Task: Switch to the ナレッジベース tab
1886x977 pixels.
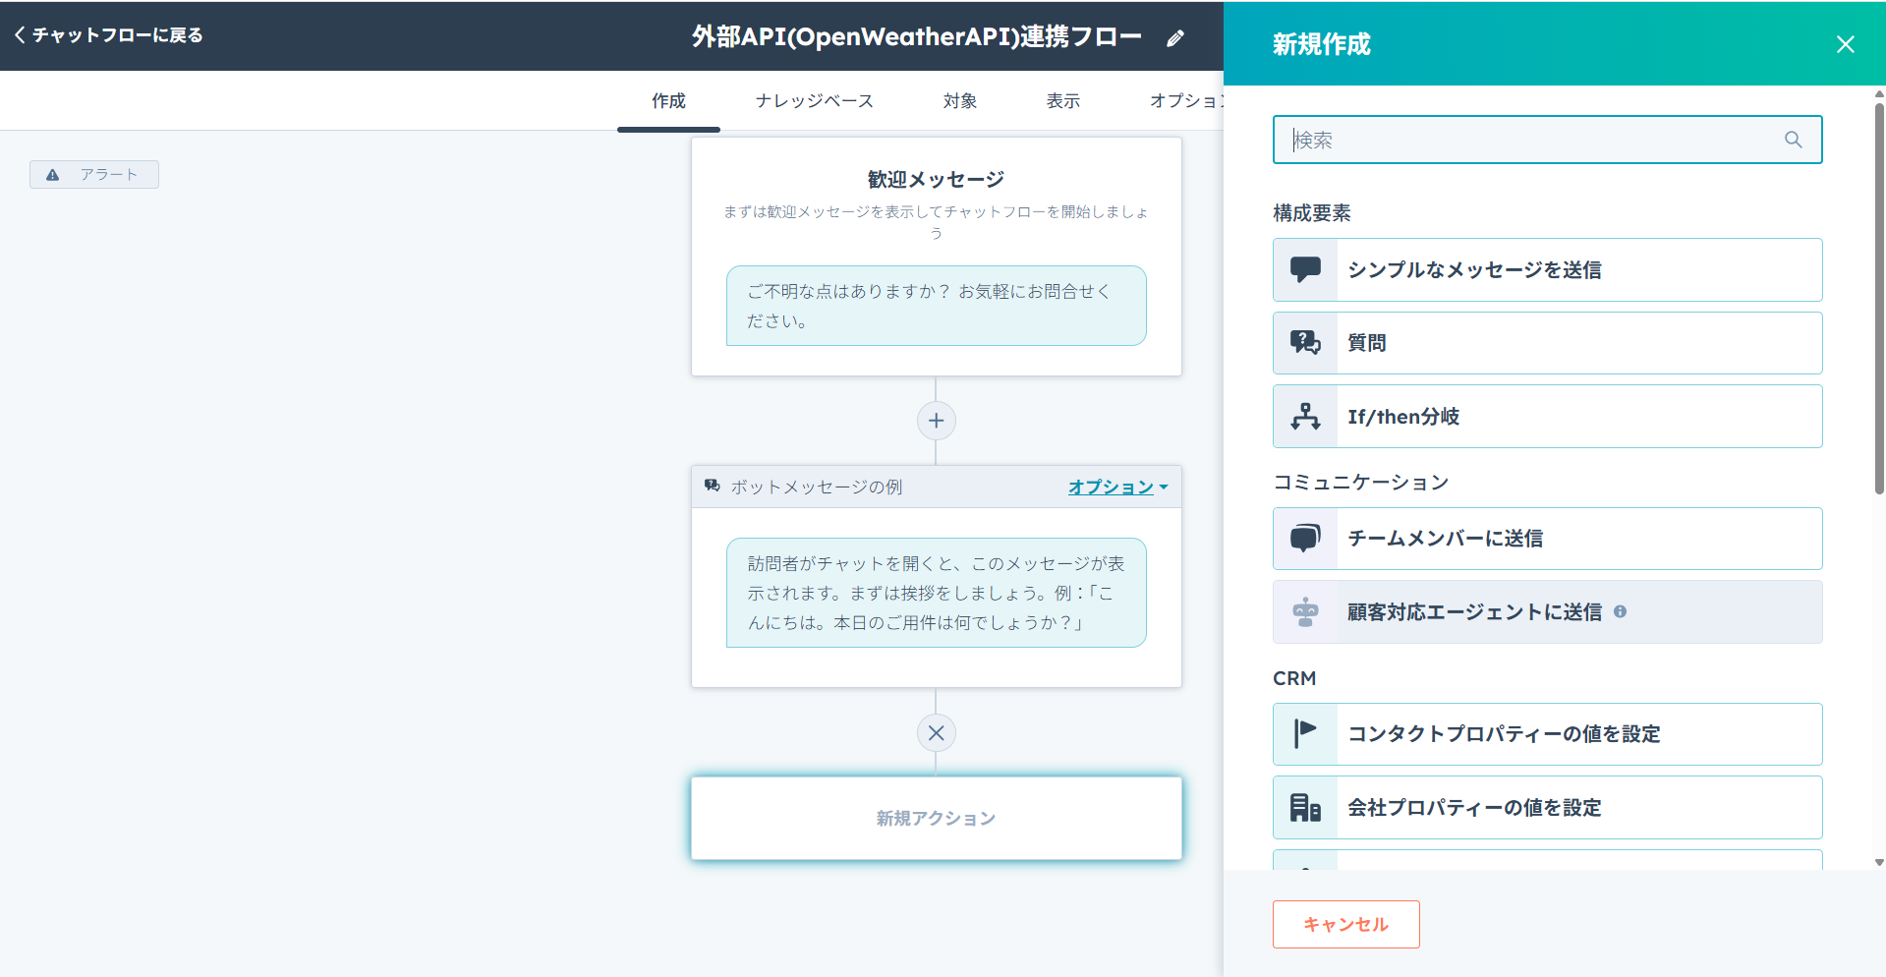Action: click(x=814, y=100)
